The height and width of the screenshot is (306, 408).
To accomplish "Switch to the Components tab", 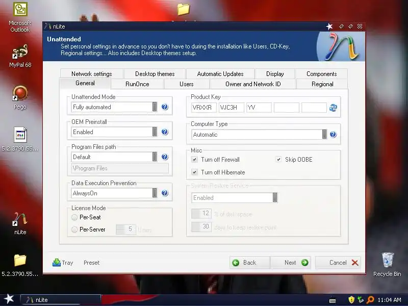I will [322, 74].
